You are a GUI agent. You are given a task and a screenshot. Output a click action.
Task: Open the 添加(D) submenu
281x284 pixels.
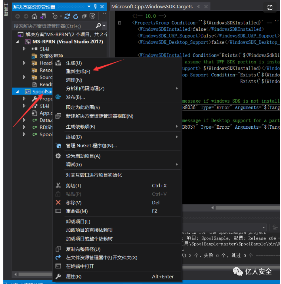click(x=117, y=137)
